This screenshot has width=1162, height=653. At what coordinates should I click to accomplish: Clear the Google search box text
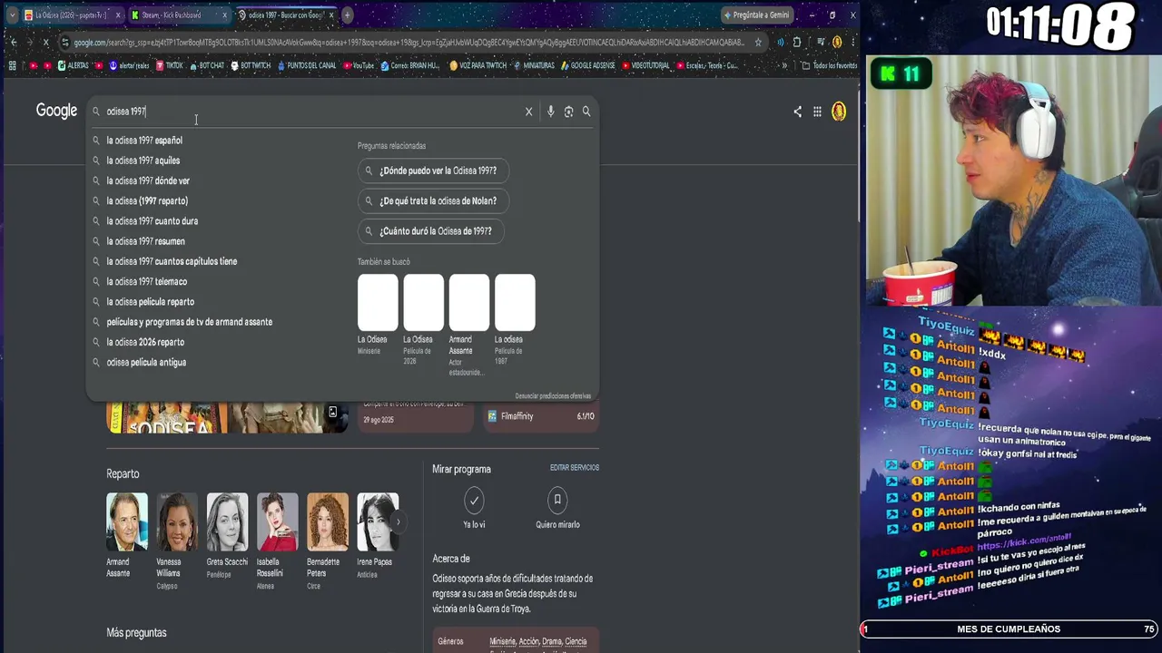tap(528, 112)
